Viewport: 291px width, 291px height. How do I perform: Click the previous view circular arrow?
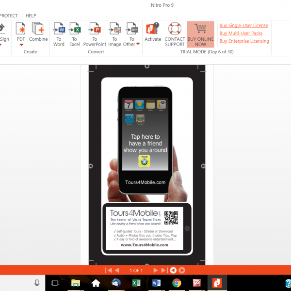click(173, 270)
